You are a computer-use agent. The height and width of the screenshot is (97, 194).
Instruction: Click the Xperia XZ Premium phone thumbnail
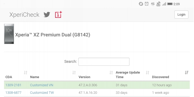(x=9, y=34)
